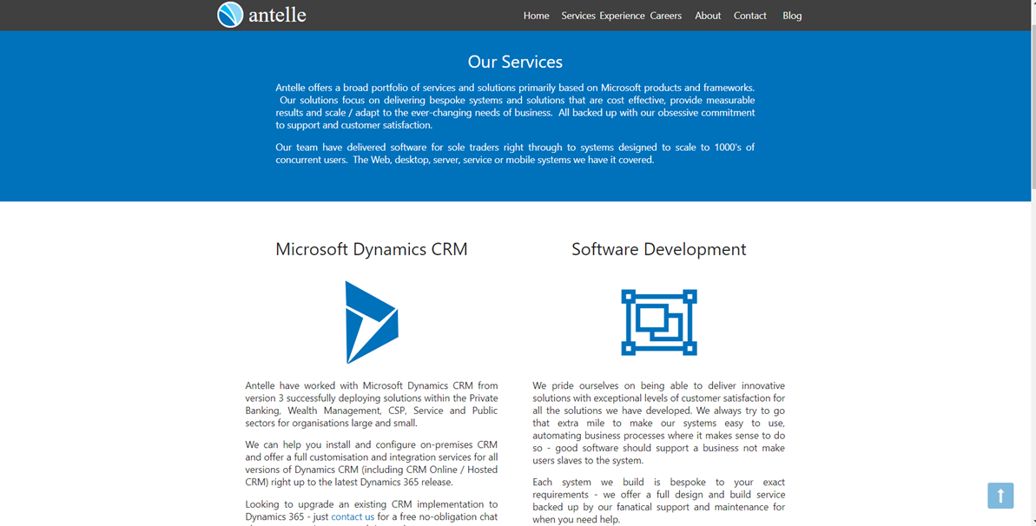Viewport: 1036px width, 526px height.
Task: Click the Microsoft Dynamics CRM heading
Action: click(x=372, y=249)
